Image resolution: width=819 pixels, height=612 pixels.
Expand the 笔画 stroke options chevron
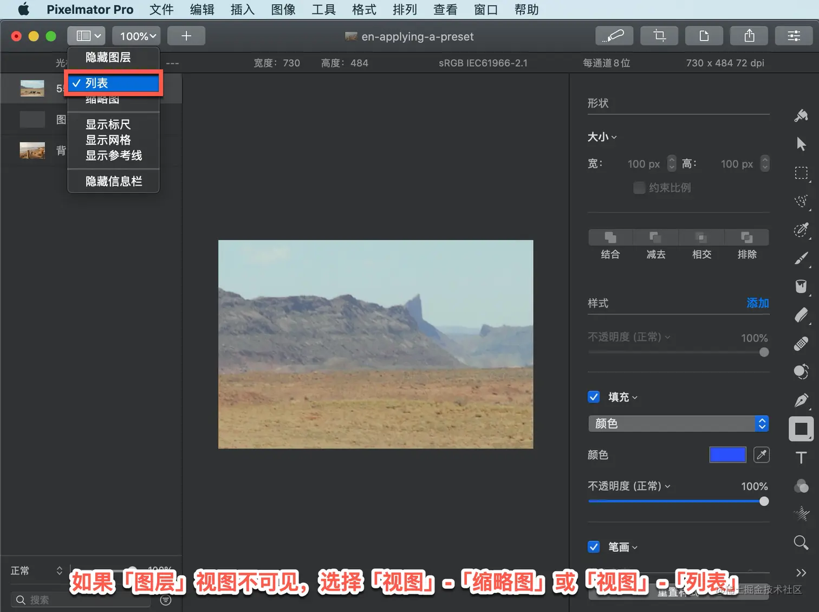click(635, 548)
